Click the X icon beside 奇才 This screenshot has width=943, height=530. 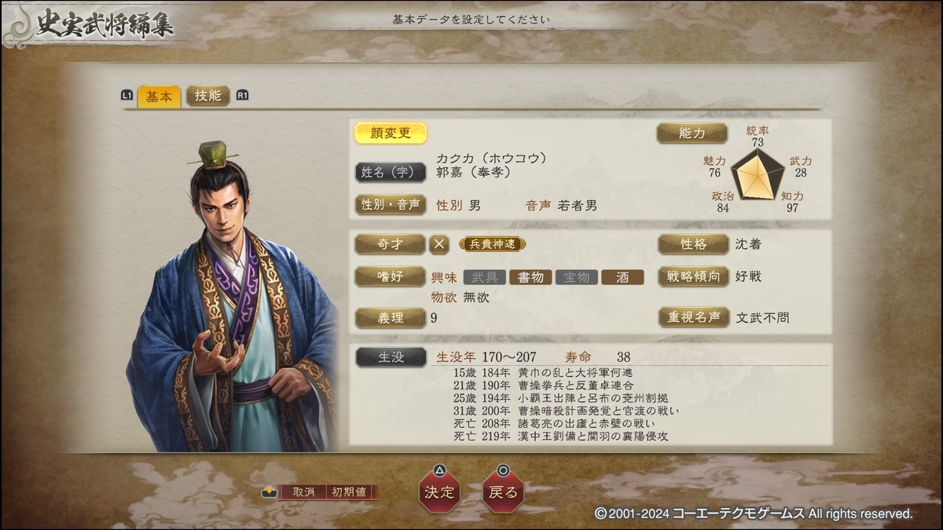(x=439, y=244)
